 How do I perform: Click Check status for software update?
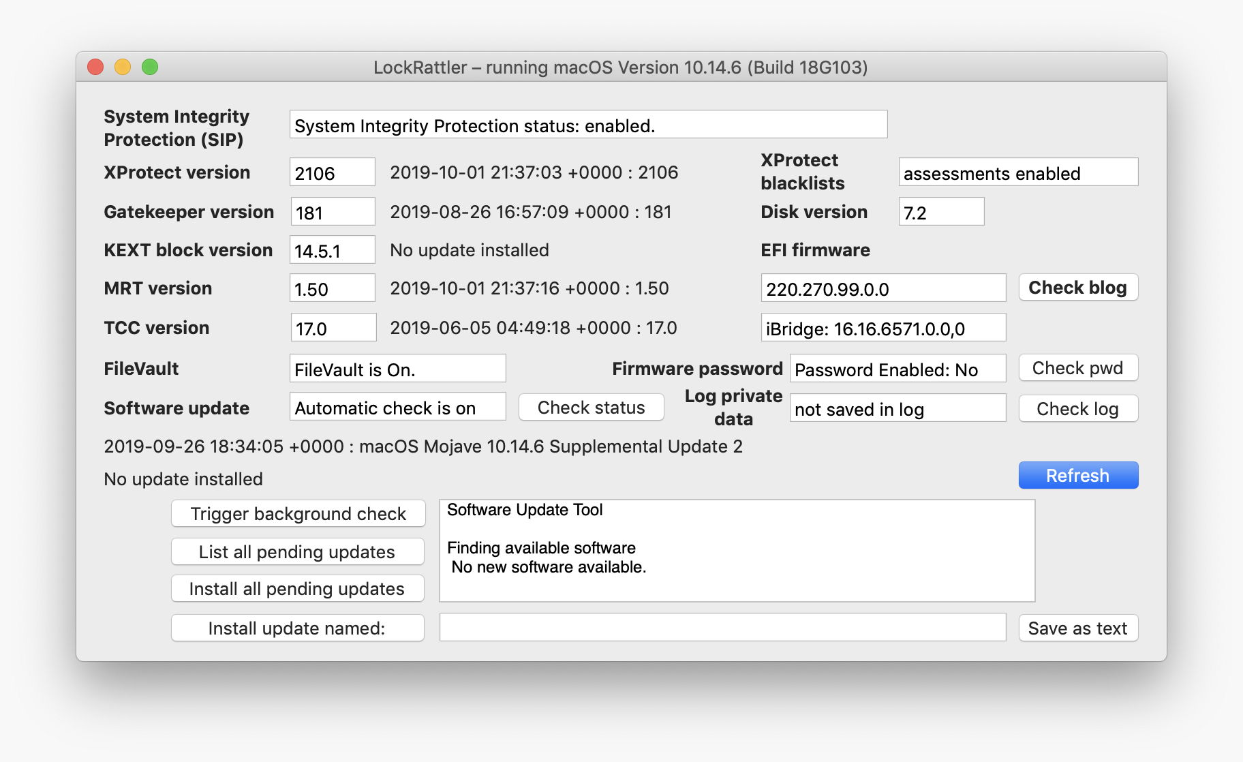pos(591,408)
